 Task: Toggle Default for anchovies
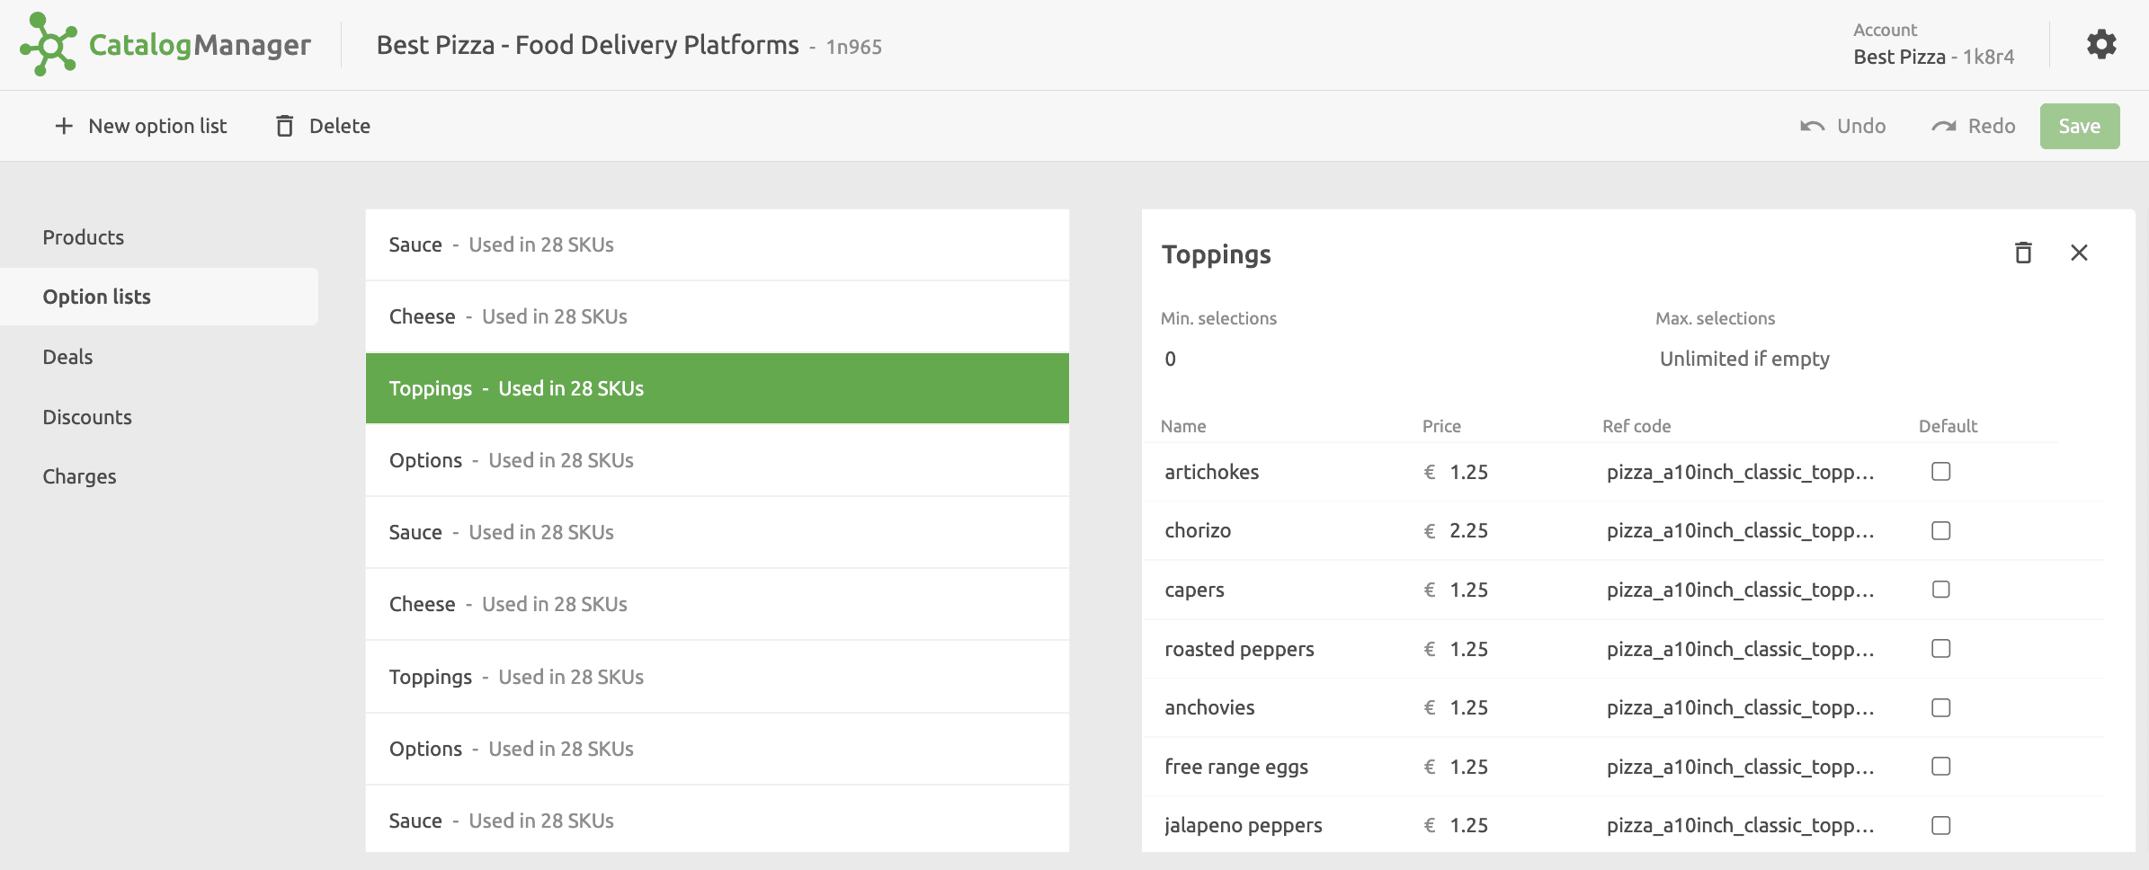[1940, 707]
